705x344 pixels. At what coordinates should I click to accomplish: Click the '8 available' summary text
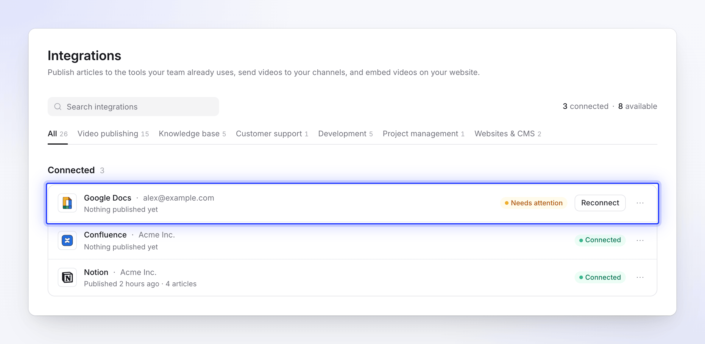[x=638, y=106]
